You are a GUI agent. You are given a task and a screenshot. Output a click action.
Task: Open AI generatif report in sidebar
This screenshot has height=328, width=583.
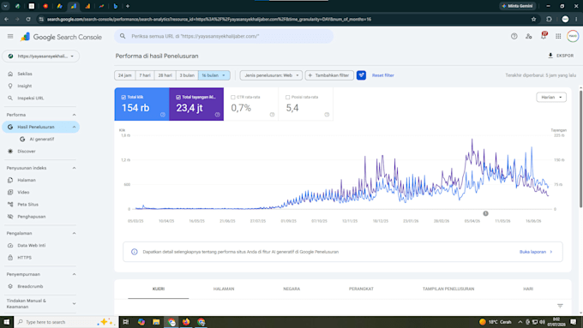tap(41, 139)
